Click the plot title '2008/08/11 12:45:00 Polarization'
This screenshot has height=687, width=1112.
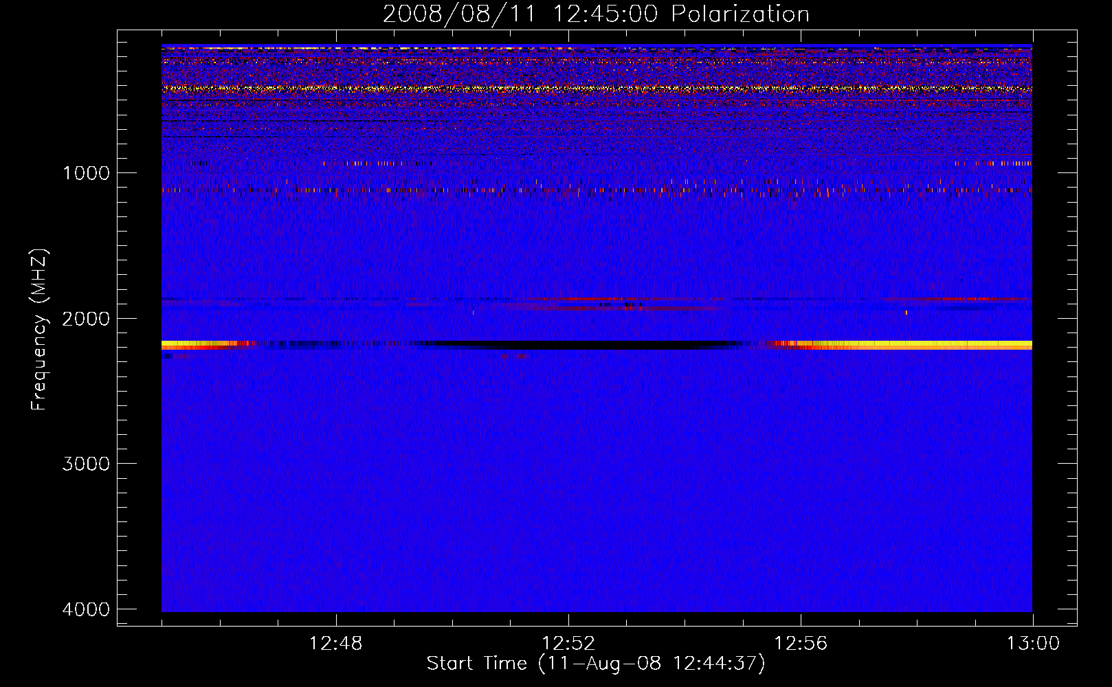[595, 14]
